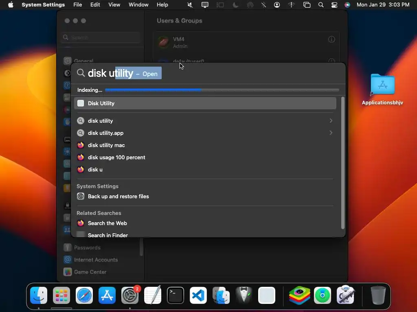The image size is (417, 312).
Task: Click 'Search in Finder' related search
Action: point(205,234)
